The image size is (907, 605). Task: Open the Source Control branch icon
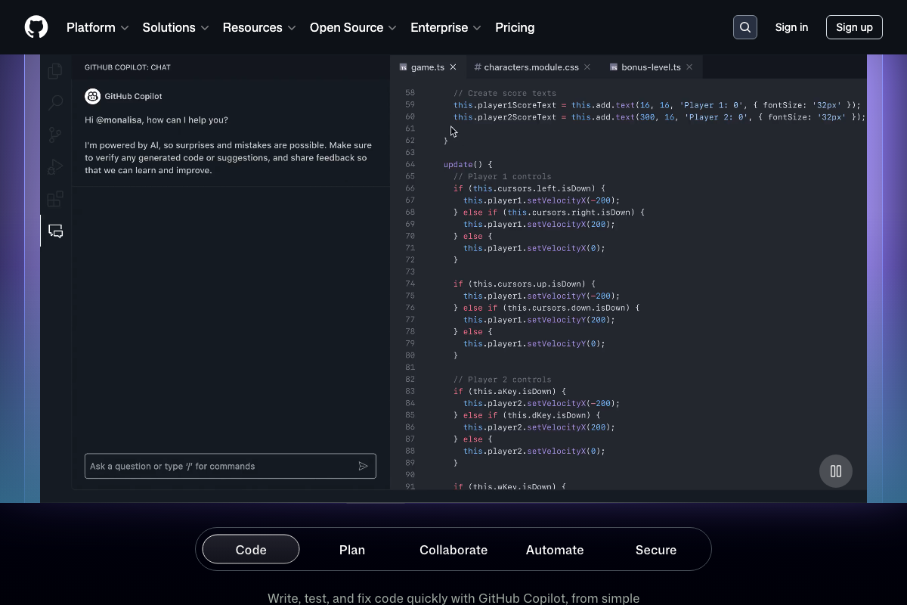pos(55,135)
